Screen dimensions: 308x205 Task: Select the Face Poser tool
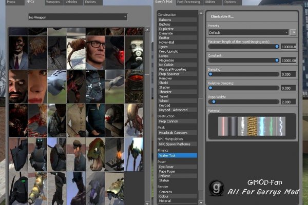click(x=178, y=172)
